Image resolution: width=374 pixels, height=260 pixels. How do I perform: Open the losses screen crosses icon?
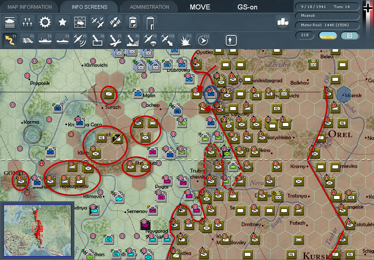pos(27,22)
